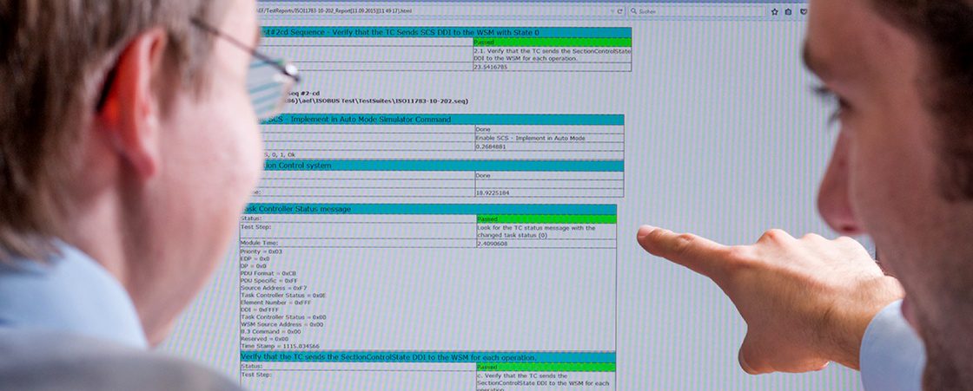Click the '0.2684881' value cell
This screenshot has width=973, height=391.
click(x=549, y=147)
